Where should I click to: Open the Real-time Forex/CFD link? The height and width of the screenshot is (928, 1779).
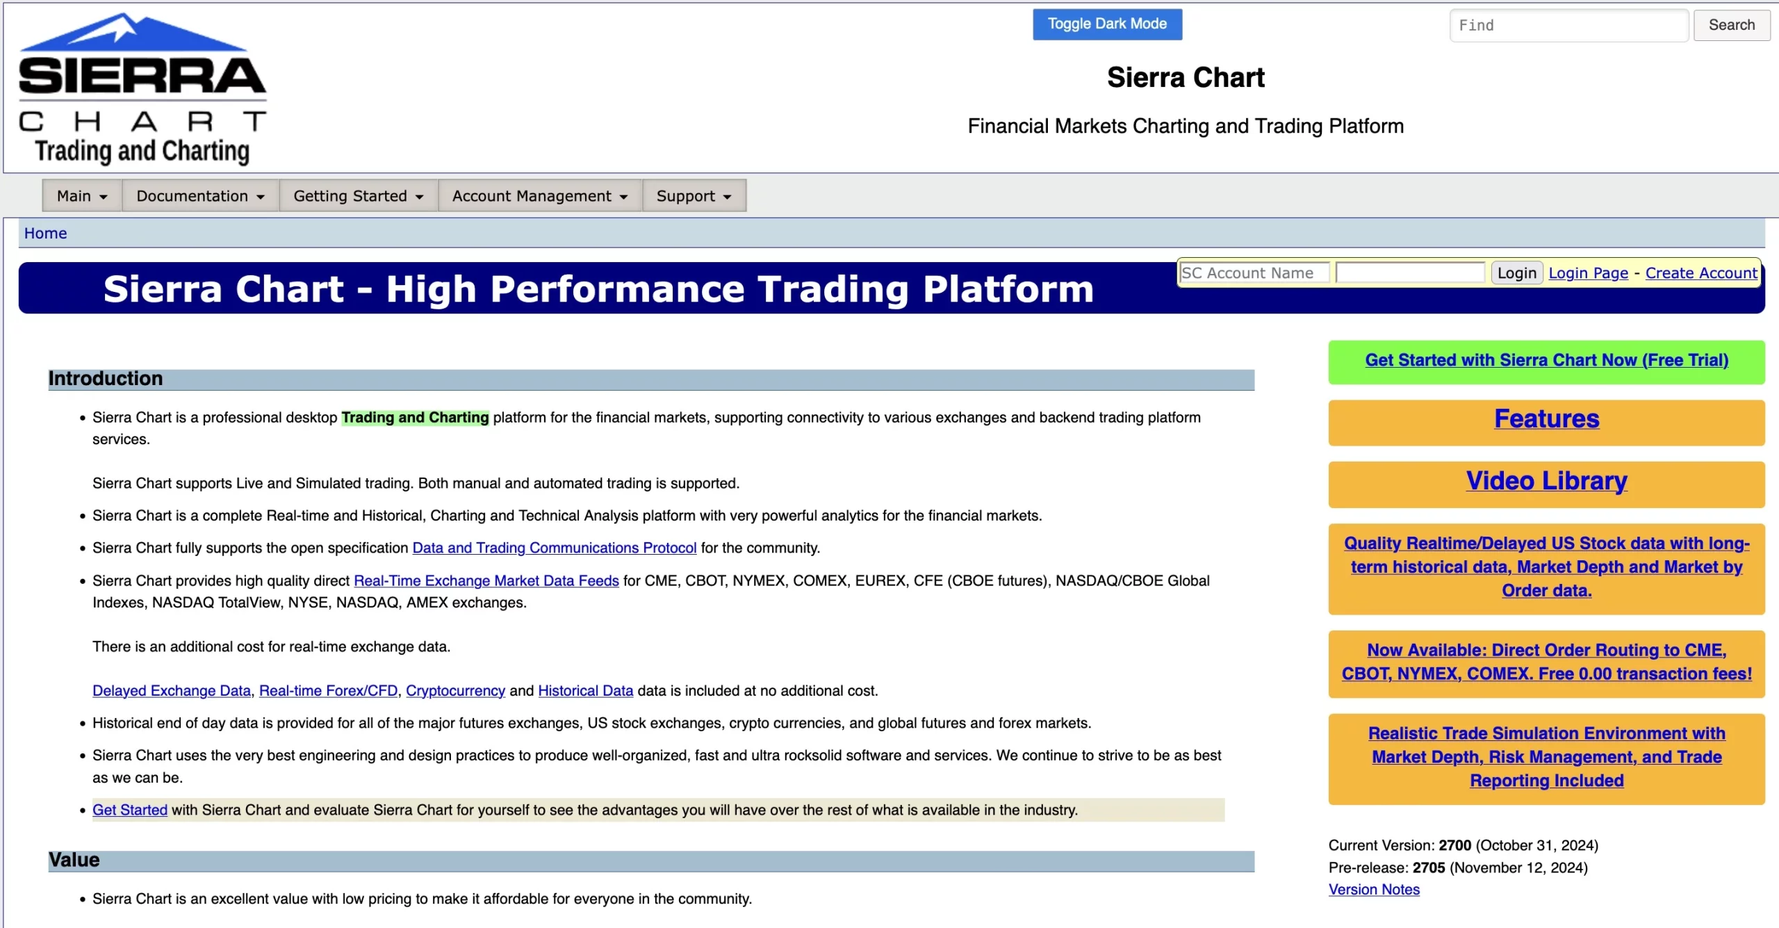tap(328, 691)
